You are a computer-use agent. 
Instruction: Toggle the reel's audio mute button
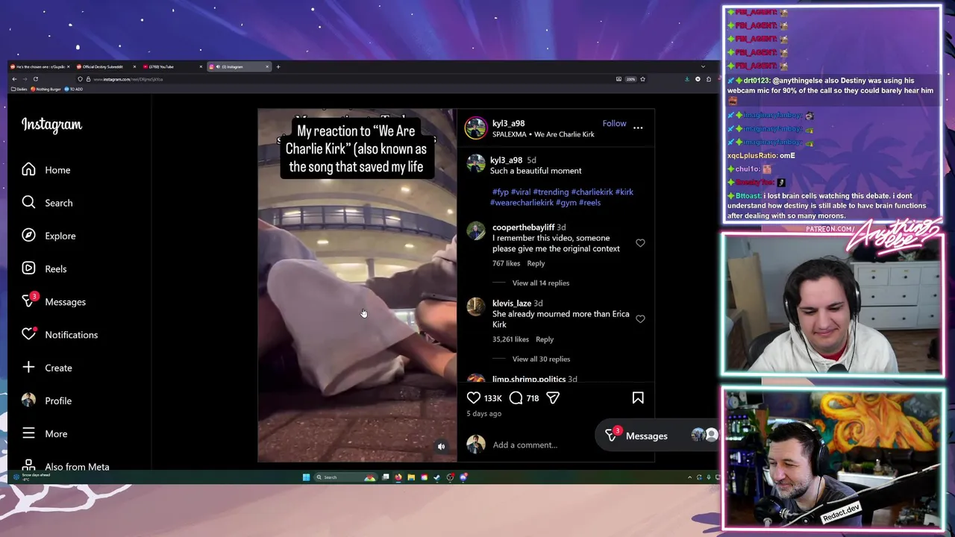(x=441, y=447)
